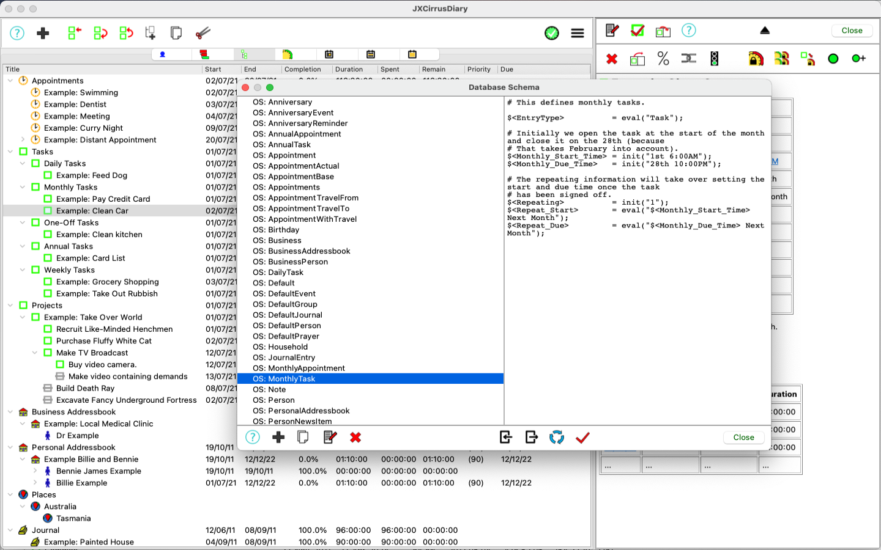Click the edit icon in Database Schema toolbar
This screenshot has width=881, height=550.
point(330,438)
